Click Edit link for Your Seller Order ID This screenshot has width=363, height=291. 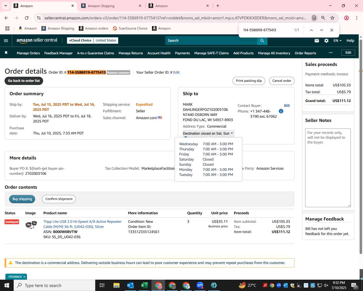click(x=176, y=72)
